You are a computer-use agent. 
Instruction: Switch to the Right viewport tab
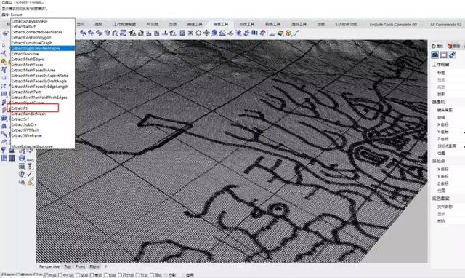94,266
